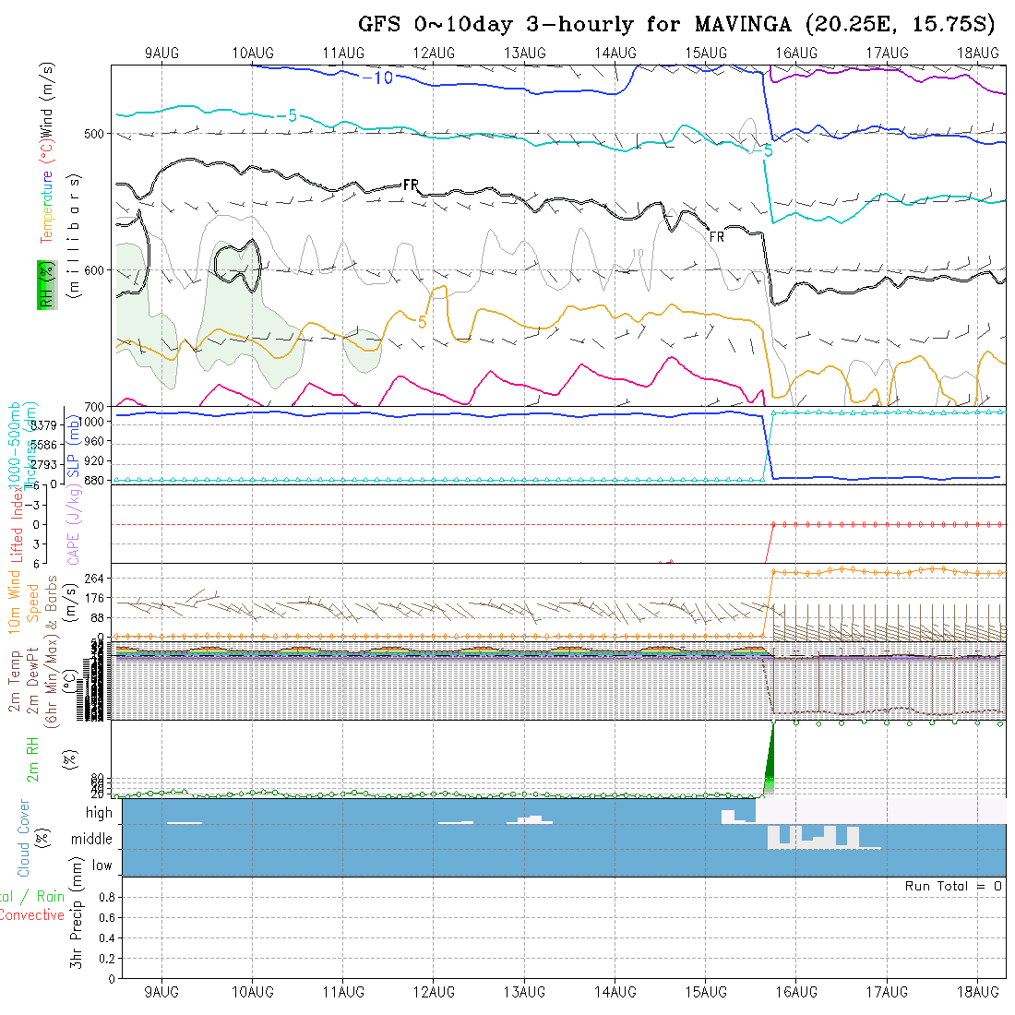Click the 500 millibar pressure tick label
The width and height of the screenshot is (1015, 1015).
coord(94,134)
